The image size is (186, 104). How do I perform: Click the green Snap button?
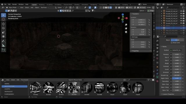click(x=151, y=11)
